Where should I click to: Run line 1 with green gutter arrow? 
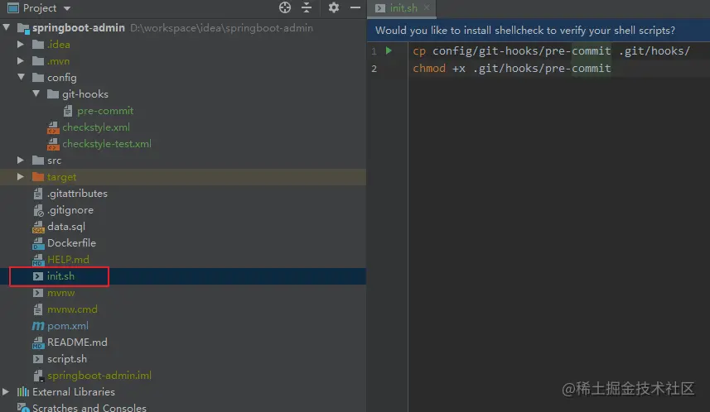(x=389, y=50)
